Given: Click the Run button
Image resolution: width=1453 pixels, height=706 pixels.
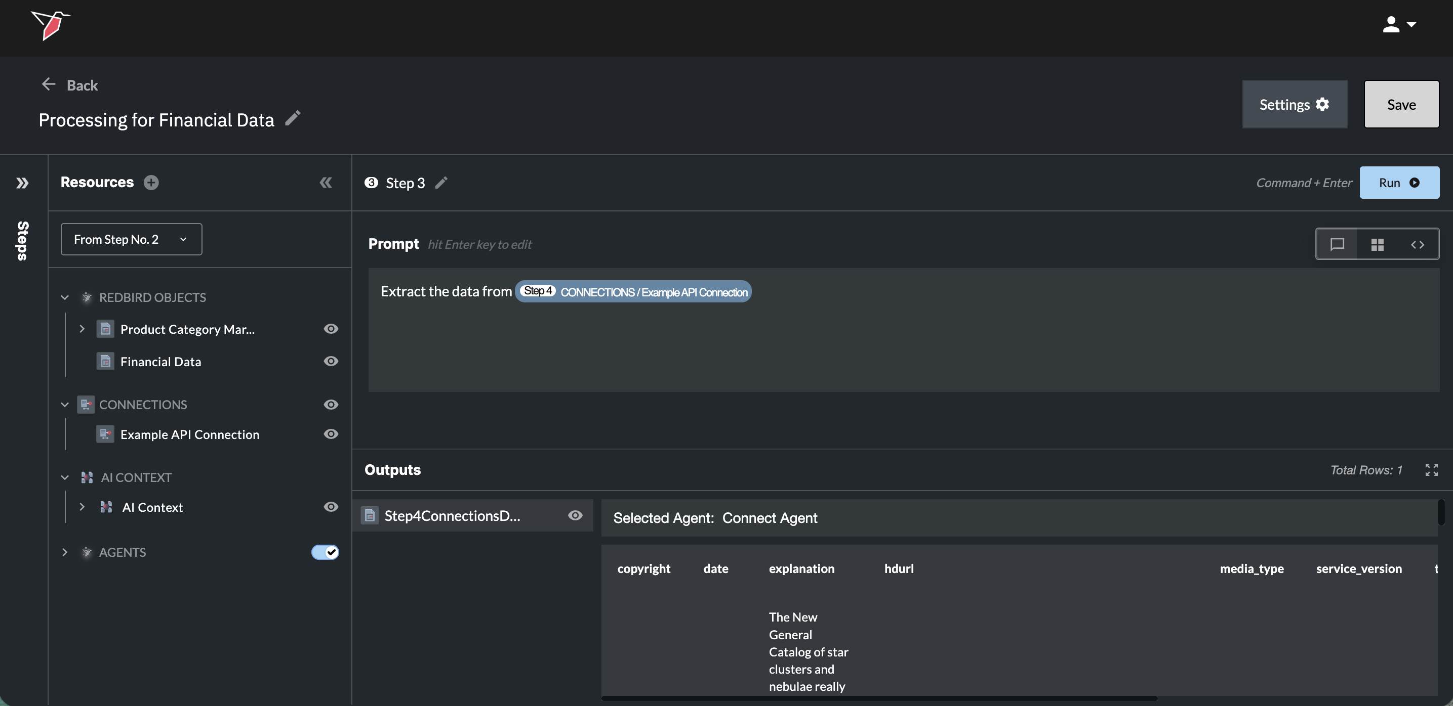Looking at the screenshot, I should (1399, 183).
